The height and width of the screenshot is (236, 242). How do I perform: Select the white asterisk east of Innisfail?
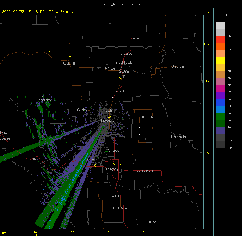click(x=141, y=85)
